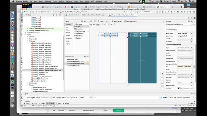Open the Logcat Error level dropdown
The width and height of the screenshot is (207, 116).
click(x=85, y=98)
